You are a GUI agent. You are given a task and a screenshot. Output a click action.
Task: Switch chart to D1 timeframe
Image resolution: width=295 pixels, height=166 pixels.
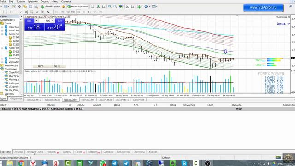89,12
